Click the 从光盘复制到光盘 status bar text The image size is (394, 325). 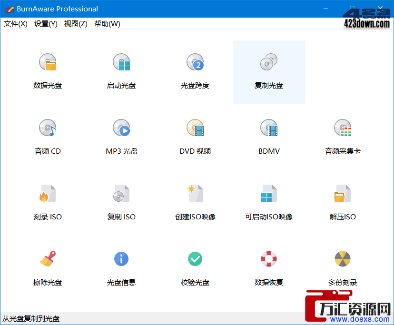(31, 319)
